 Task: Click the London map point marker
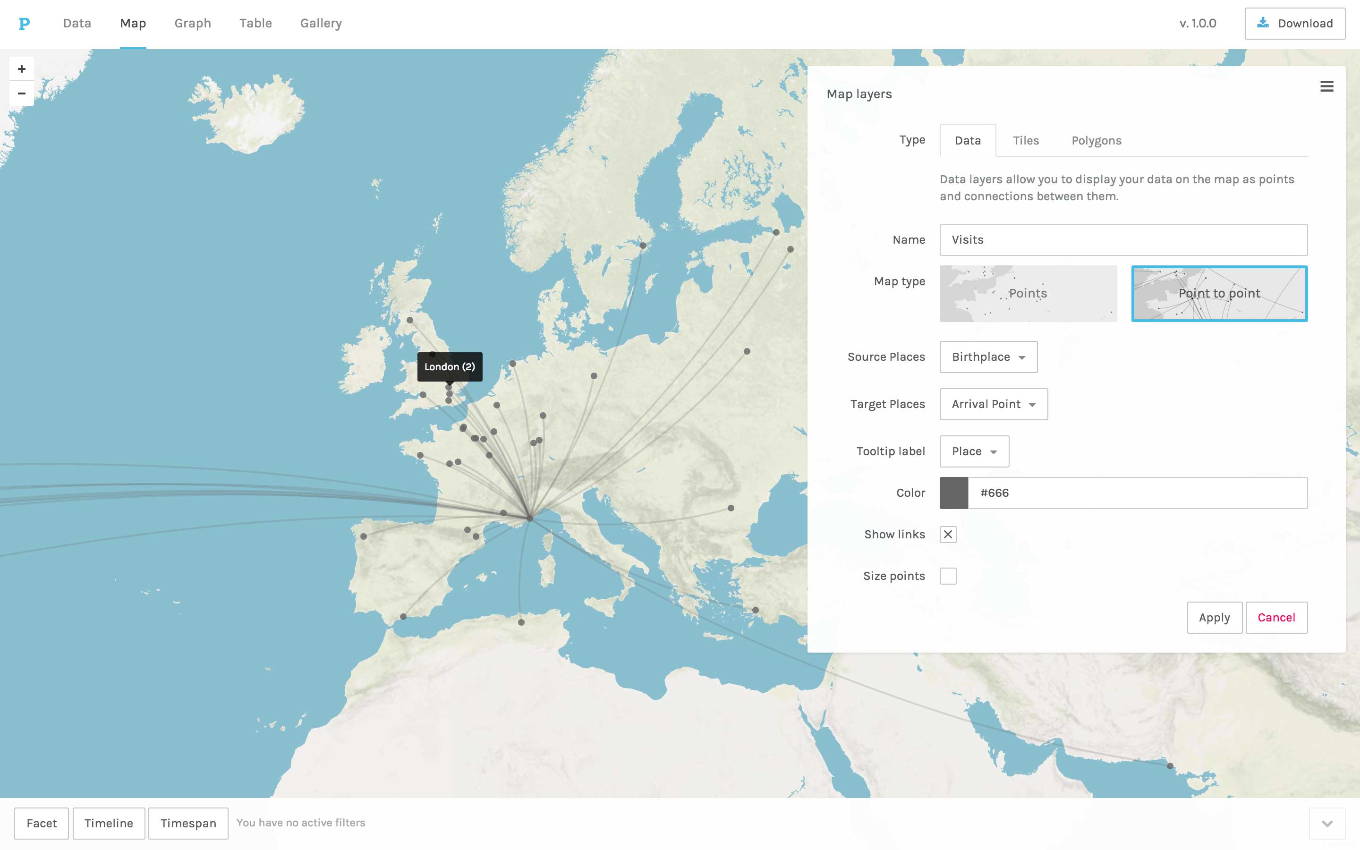pos(449,387)
